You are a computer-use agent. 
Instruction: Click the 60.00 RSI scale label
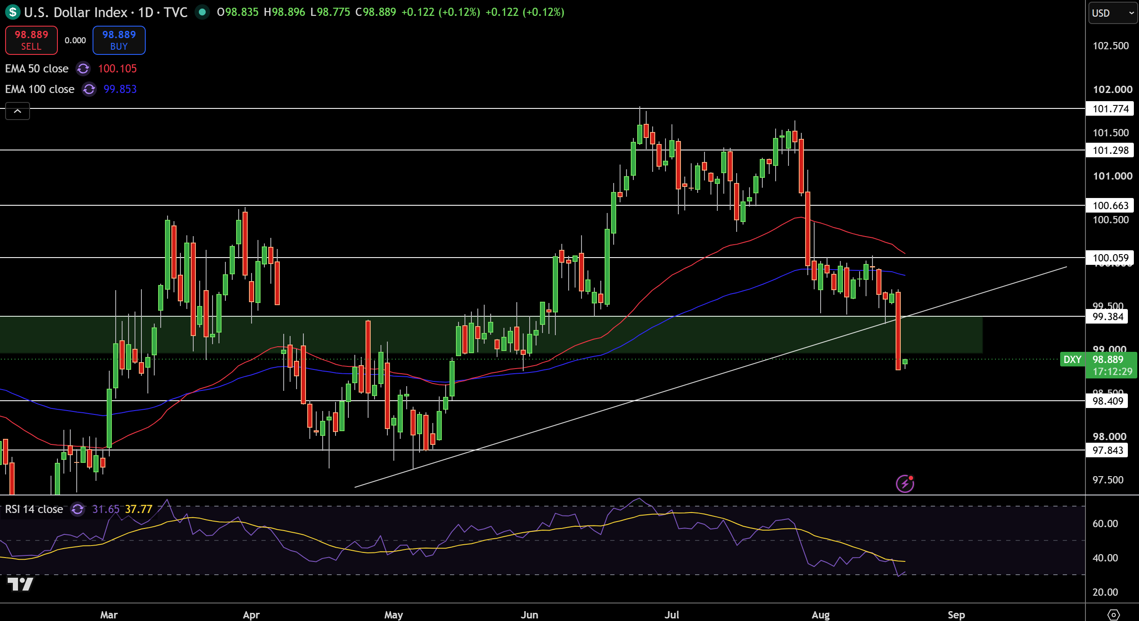[x=1105, y=524]
